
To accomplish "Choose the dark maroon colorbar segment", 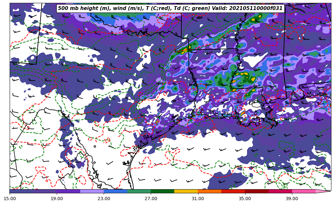I will point(256,191).
